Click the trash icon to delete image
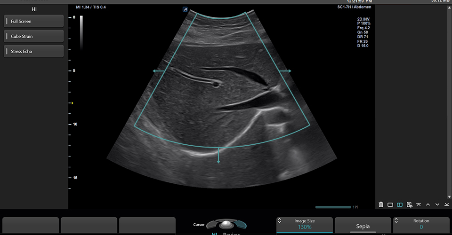The image size is (452, 235). [x=381, y=204]
